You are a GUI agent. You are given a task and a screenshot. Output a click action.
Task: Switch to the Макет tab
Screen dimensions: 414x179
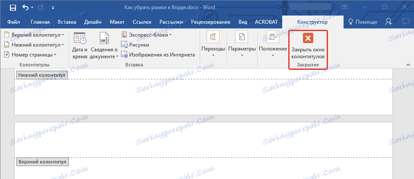tap(117, 22)
